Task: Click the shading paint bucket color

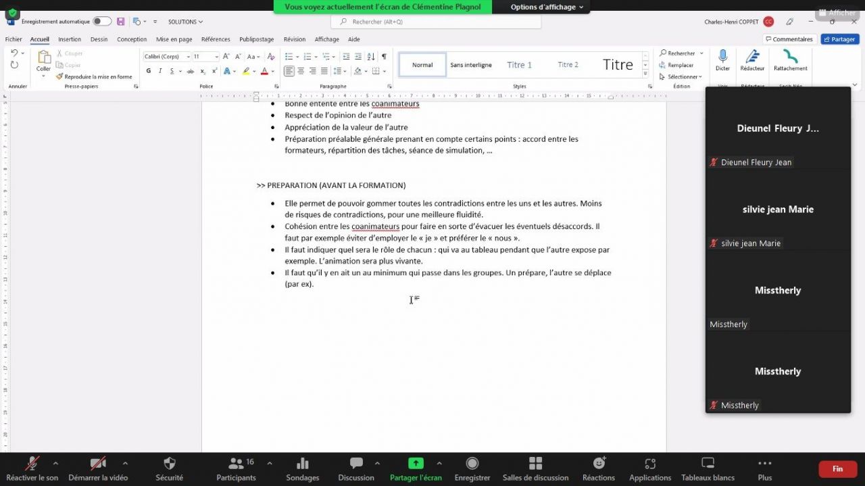Action: (359, 71)
